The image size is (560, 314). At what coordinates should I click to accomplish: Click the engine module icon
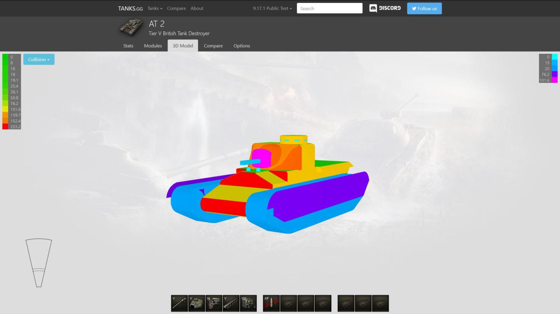214,303
